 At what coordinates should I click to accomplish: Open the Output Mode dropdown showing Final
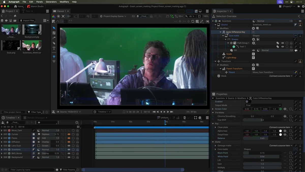(263, 105)
